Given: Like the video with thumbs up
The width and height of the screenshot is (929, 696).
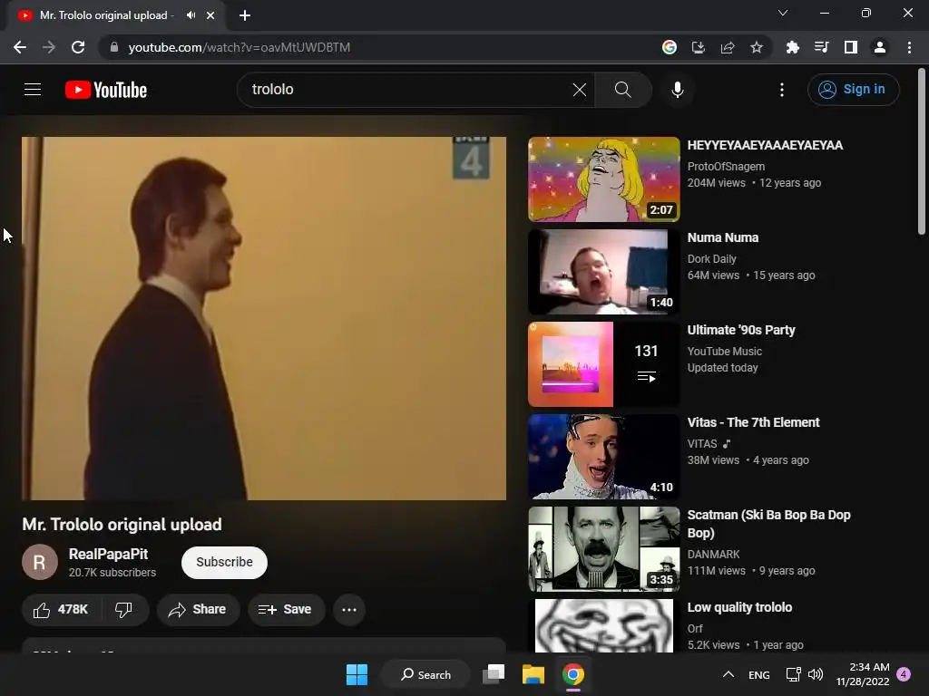Looking at the screenshot, I should point(61,610).
